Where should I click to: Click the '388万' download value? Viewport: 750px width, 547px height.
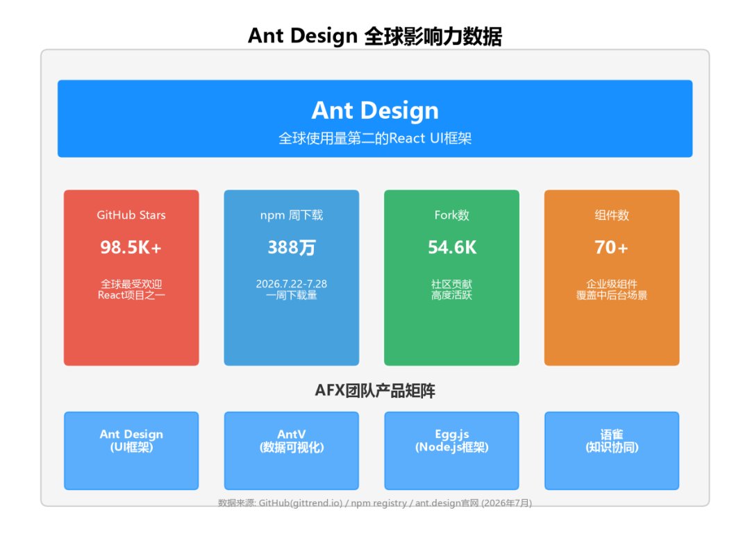click(x=291, y=247)
